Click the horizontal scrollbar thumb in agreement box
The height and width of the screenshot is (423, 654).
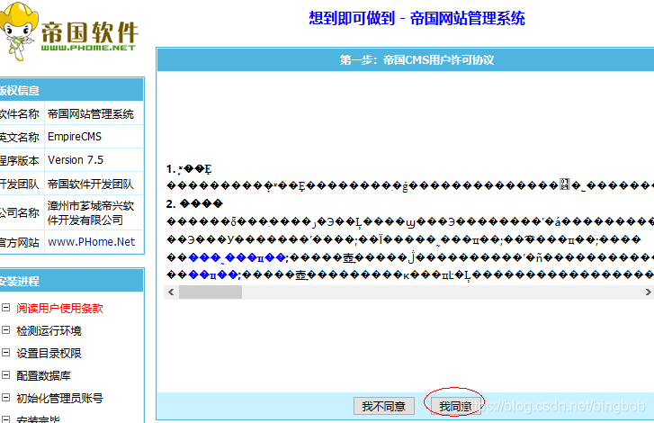point(211,292)
